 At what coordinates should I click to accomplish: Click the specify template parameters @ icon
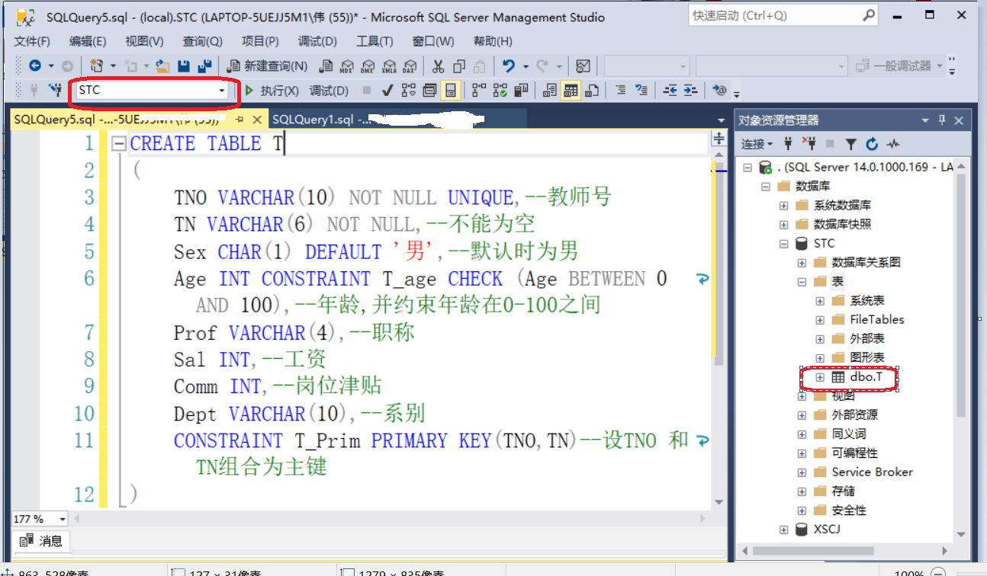point(720,90)
